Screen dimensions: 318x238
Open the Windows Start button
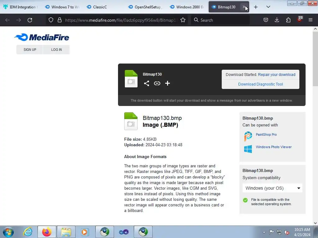[x=8, y=232]
